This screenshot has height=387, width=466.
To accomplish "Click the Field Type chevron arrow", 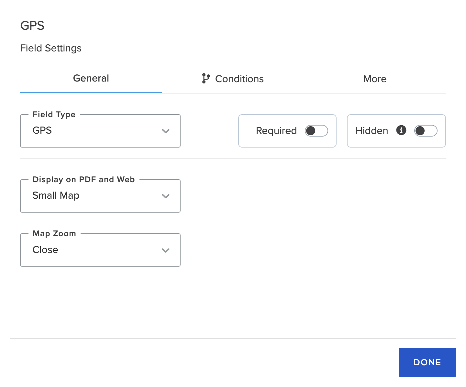I will click(166, 131).
